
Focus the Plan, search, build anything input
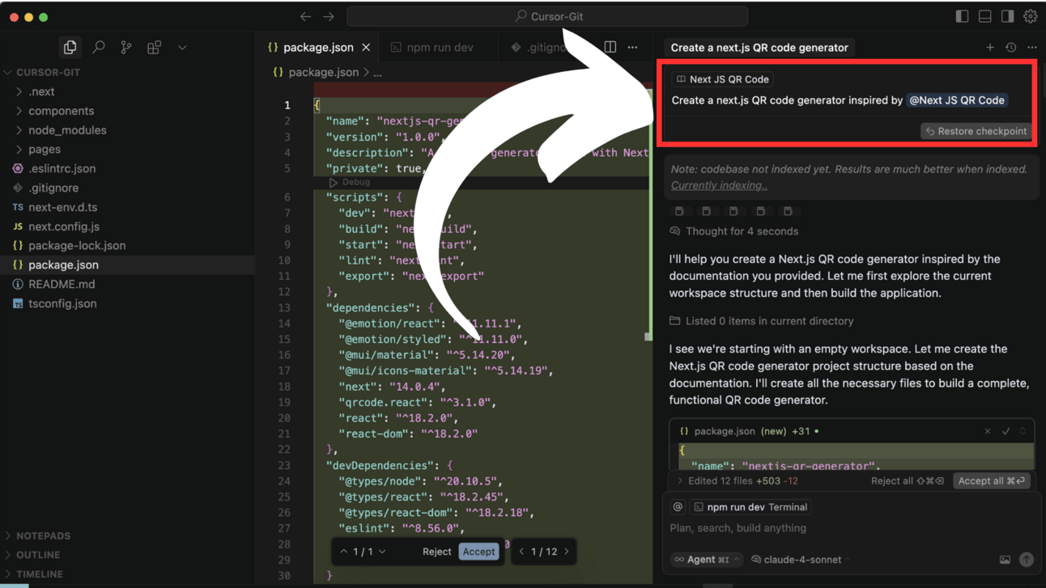[848, 528]
